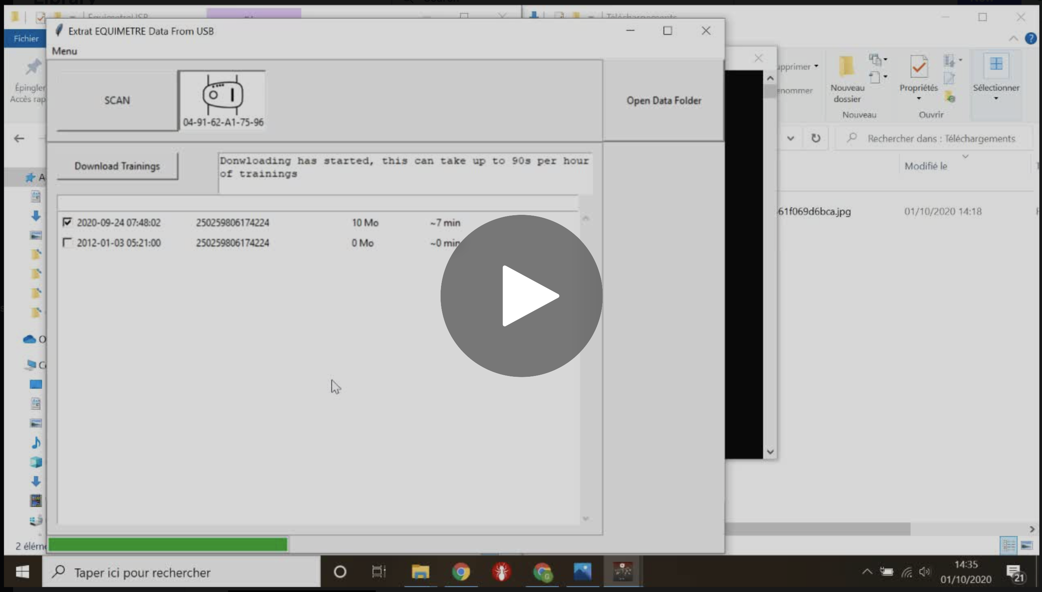This screenshot has height=592, width=1042.
Task: Select the 3D objects cube in sidebar
Action: (36, 462)
